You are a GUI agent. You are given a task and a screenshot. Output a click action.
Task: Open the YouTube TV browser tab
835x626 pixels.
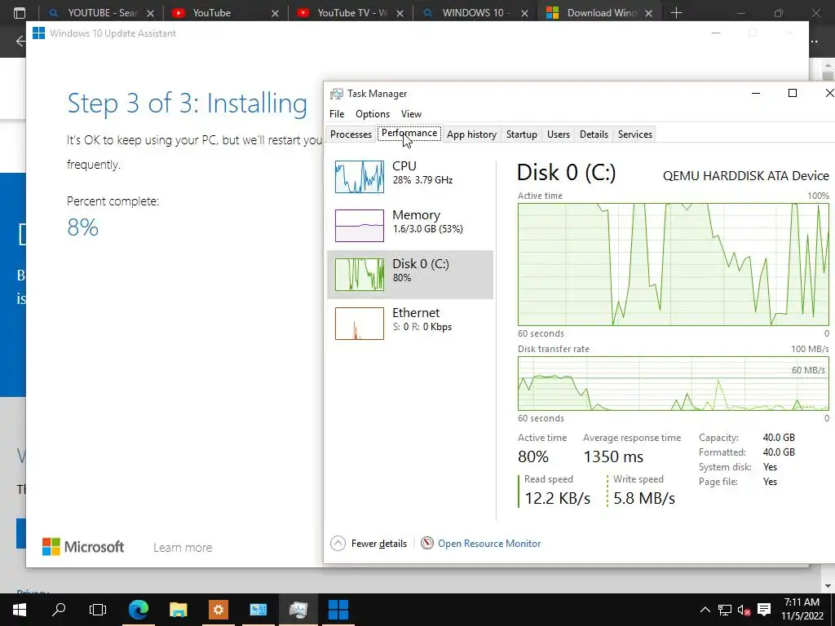coord(351,13)
